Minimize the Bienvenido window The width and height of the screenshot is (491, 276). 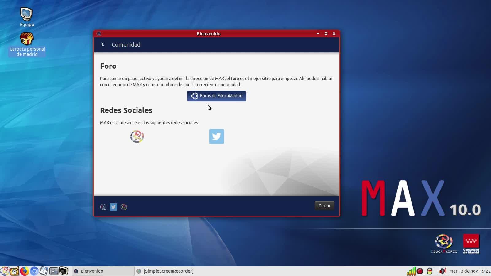(x=318, y=34)
